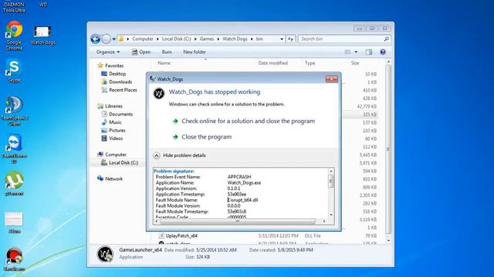Screen dimensions: 494x277
Task: Create a New folder from toolbar
Action: pos(195,52)
